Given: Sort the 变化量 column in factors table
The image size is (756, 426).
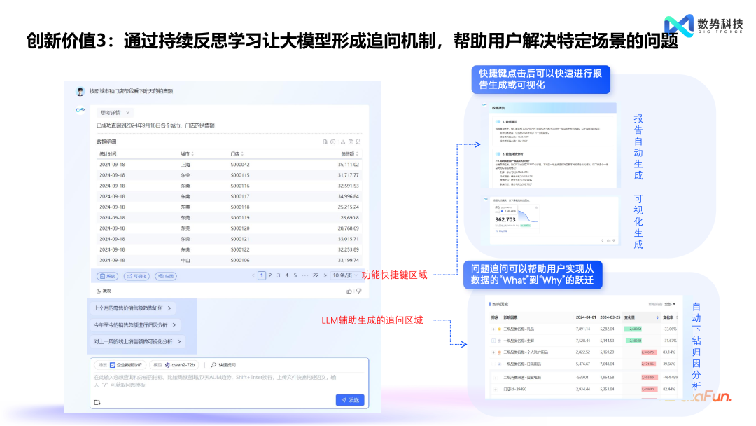Looking at the screenshot, I should (657, 317).
